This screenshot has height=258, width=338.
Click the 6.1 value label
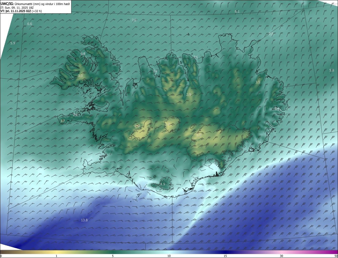[x=237, y=12]
